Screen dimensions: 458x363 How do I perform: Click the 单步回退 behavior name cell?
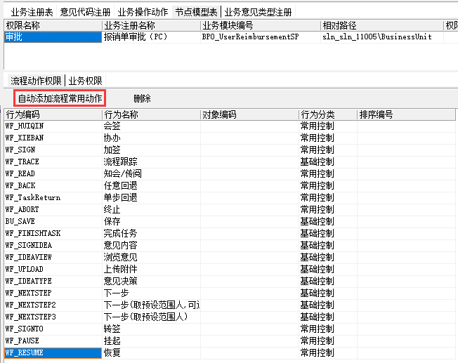pos(151,198)
